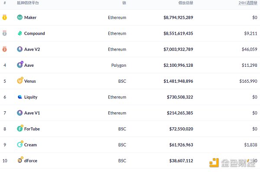Sort by the chain column header

(124, 3)
